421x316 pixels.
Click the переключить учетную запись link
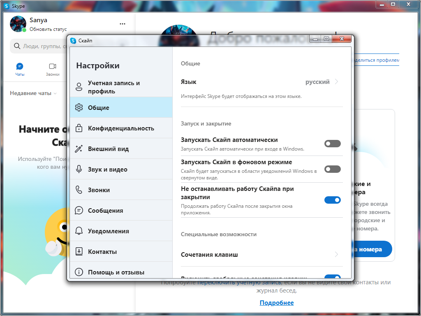239,282
